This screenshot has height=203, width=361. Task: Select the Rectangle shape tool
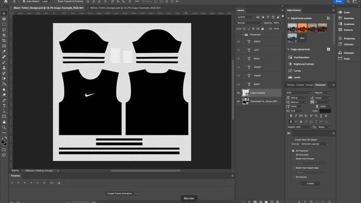point(4,117)
